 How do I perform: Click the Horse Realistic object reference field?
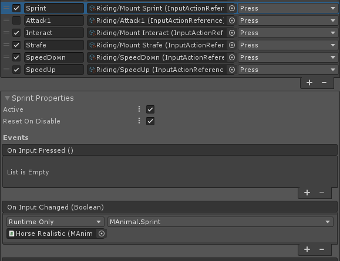pos(52,233)
